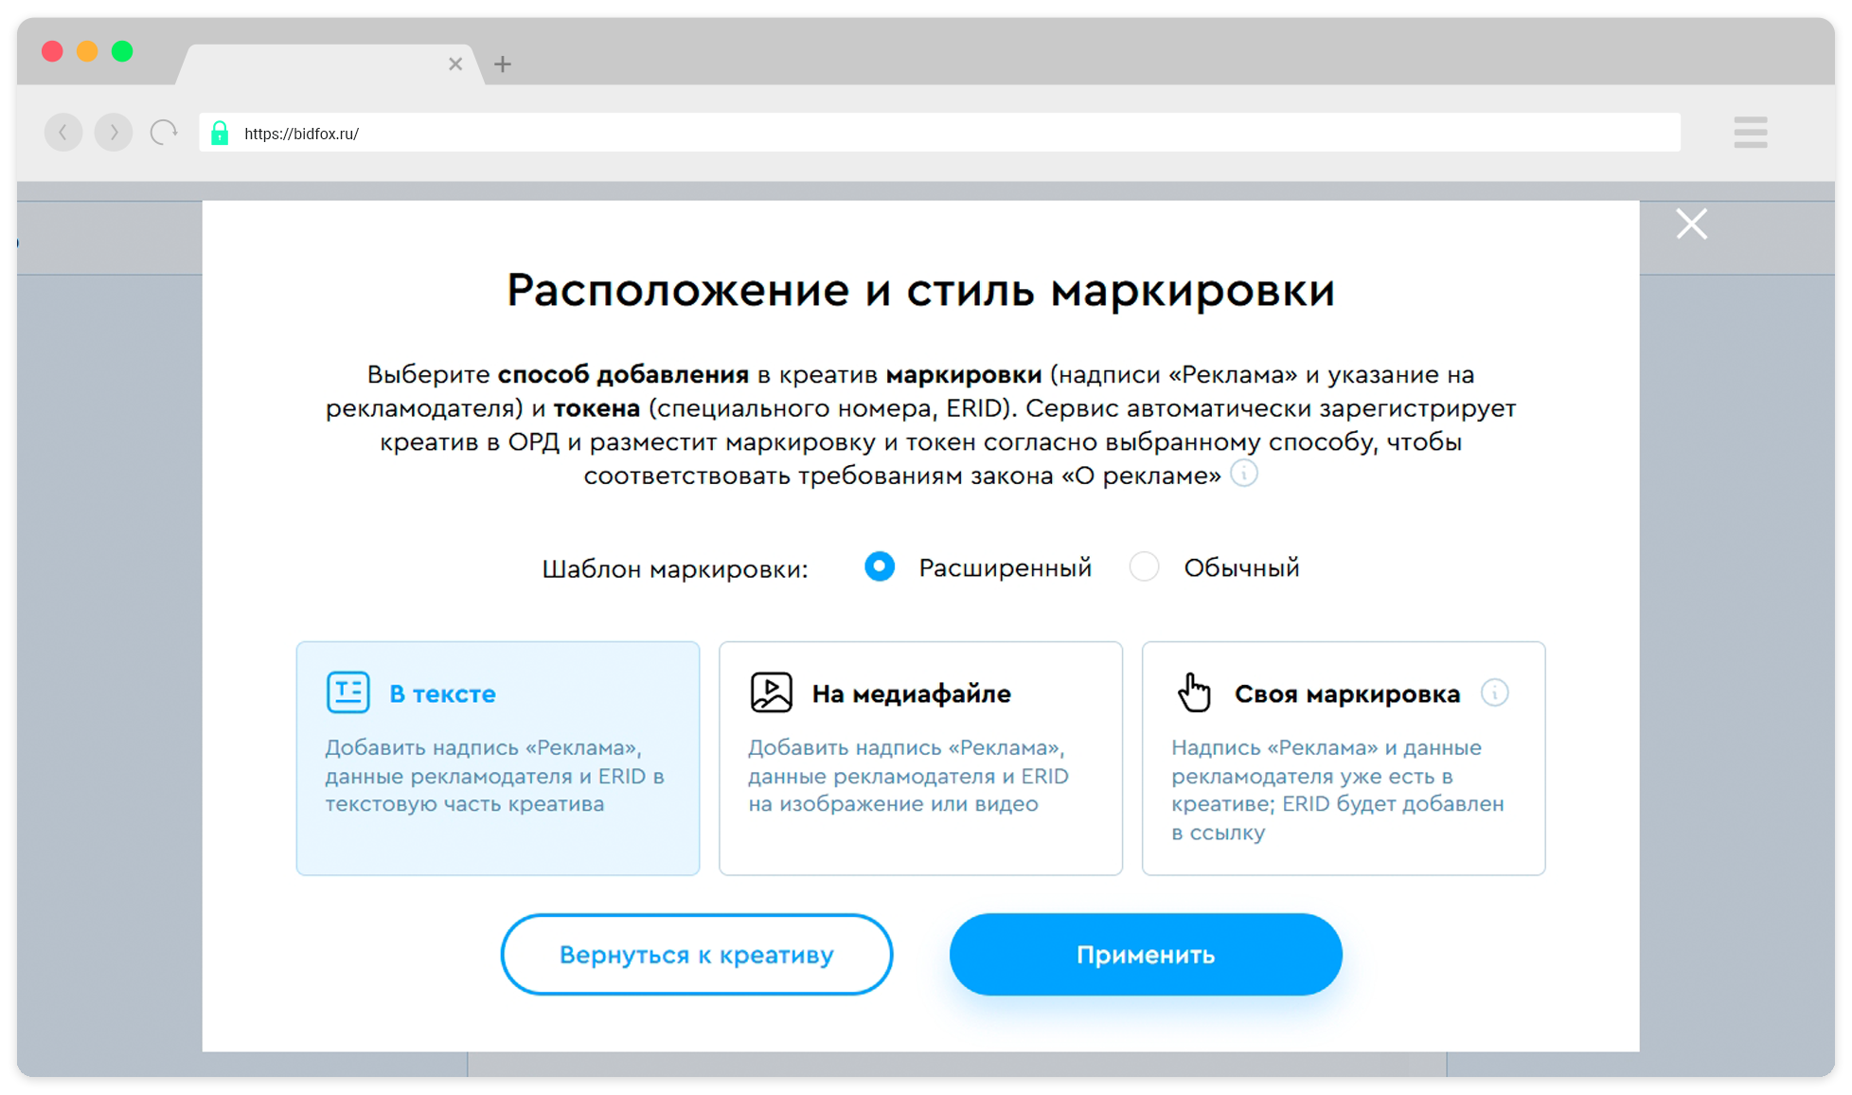The image size is (1852, 1095).
Task: Open a new browser tab with plus
Action: tap(503, 64)
